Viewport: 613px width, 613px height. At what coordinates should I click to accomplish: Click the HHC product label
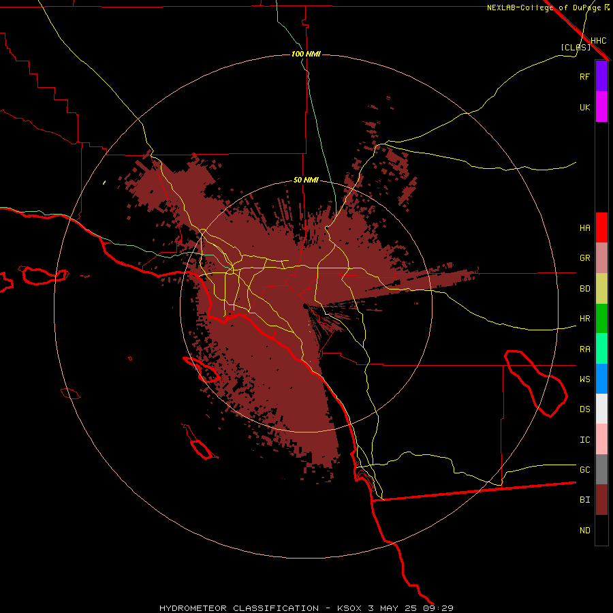pyautogui.click(x=599, y=41)
